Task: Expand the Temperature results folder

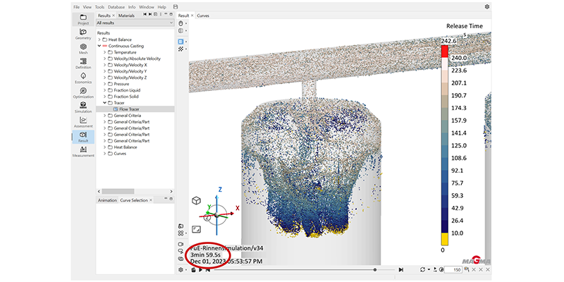Action: click(x=105, y=52)
